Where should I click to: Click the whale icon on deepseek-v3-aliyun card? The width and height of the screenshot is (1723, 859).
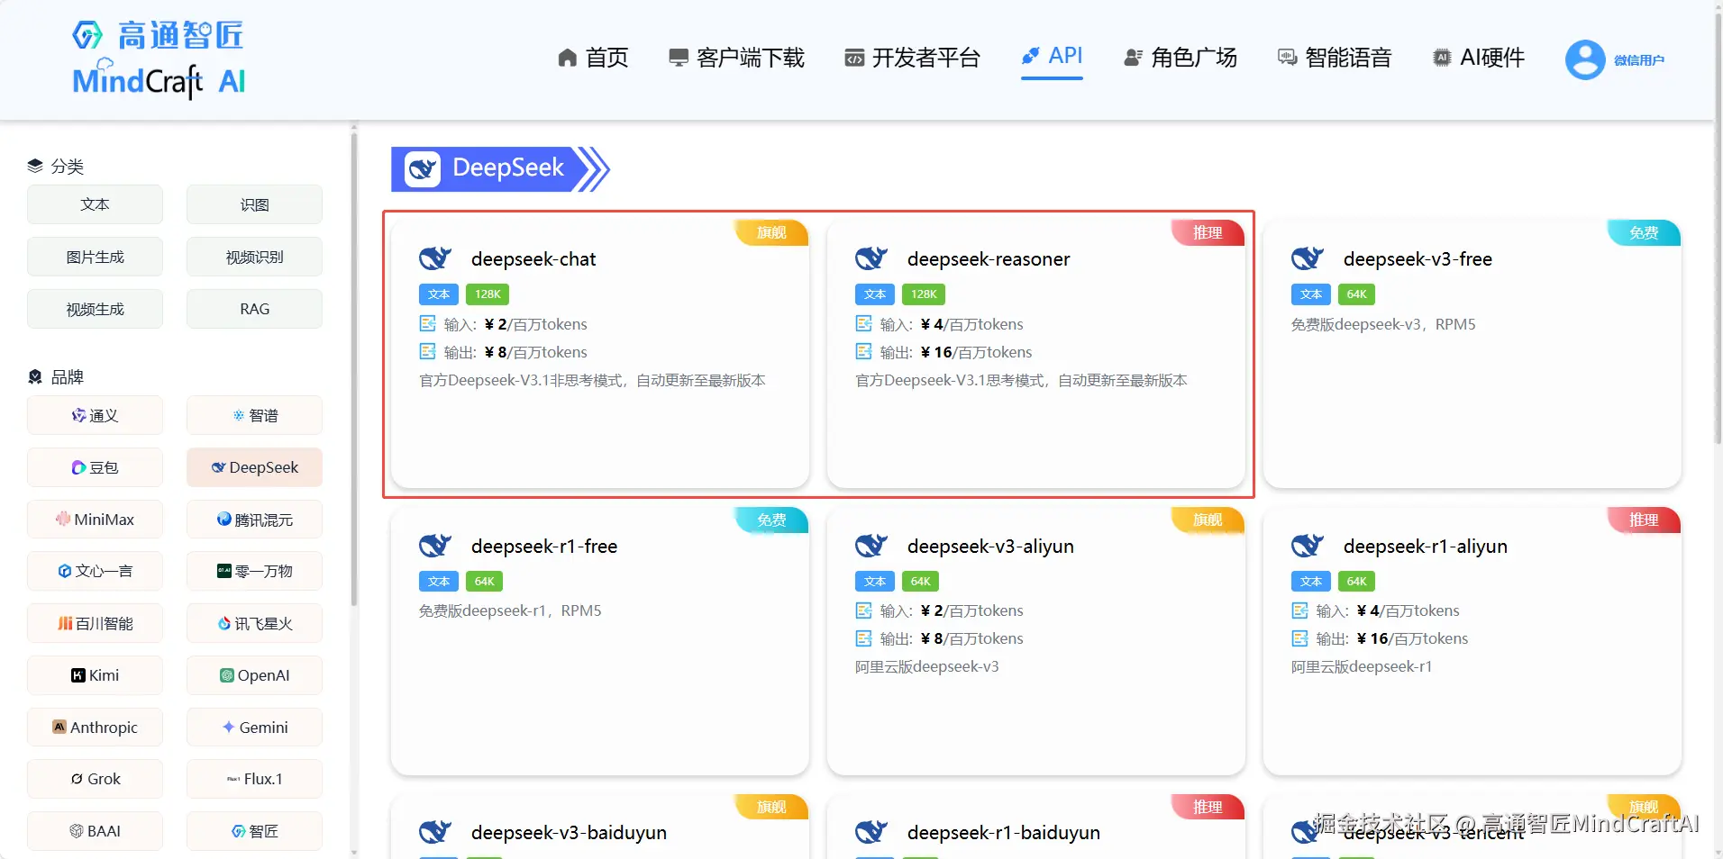tap(871, 546)
